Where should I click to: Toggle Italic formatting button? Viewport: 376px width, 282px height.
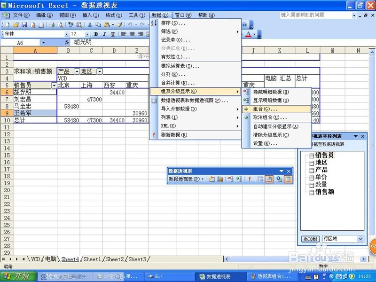point(104,34)
